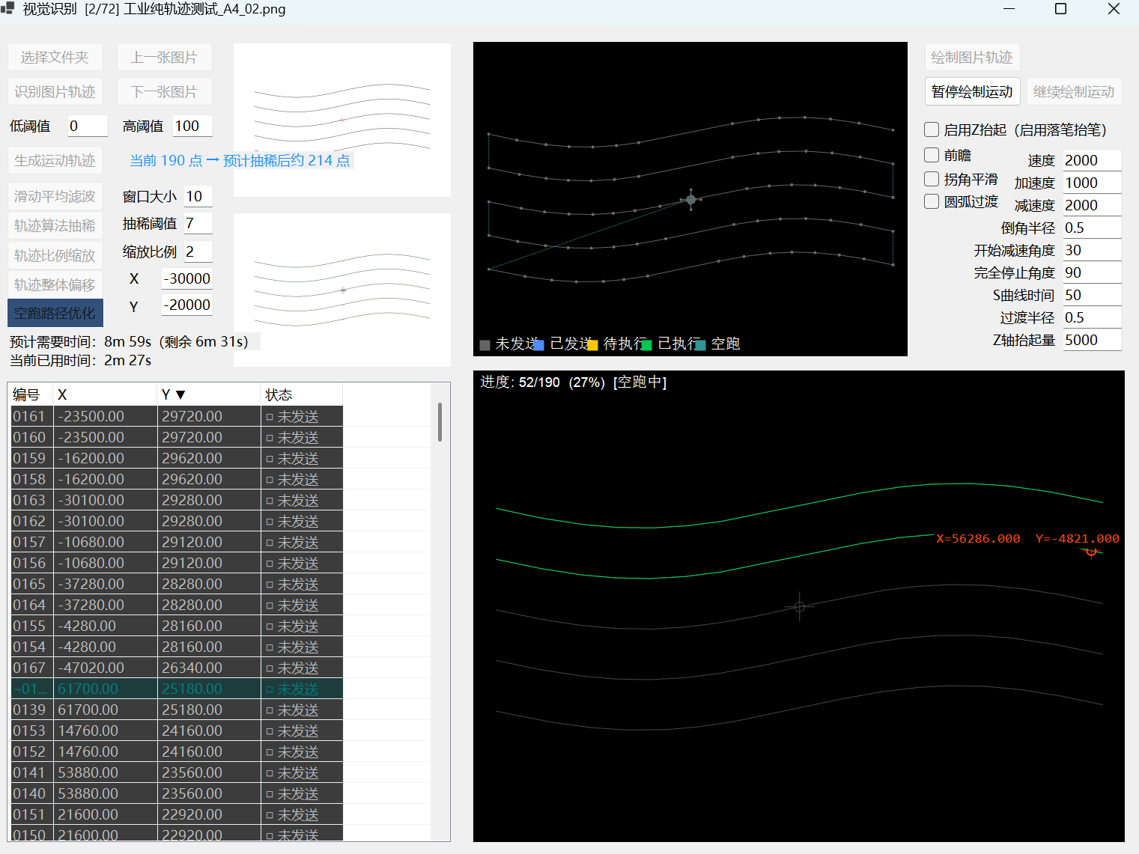Click the crosshair marker in top preview

691,199
